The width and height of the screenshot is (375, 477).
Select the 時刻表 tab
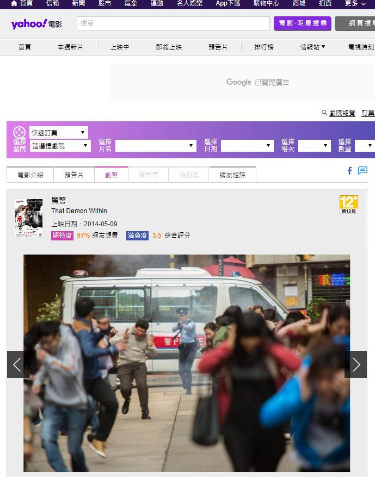(x=189, y=175)
